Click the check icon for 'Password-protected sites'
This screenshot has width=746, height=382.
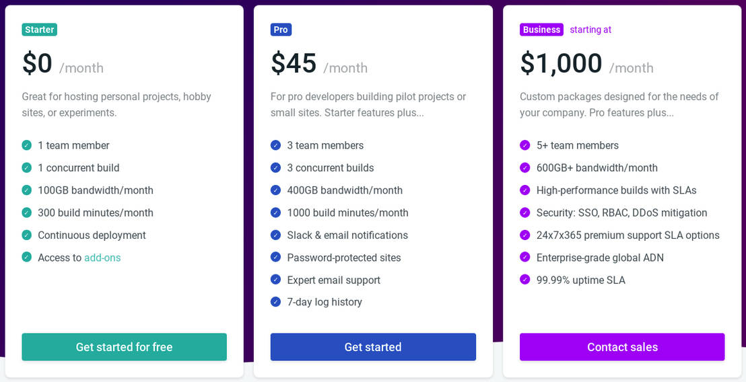pos(275,258)
